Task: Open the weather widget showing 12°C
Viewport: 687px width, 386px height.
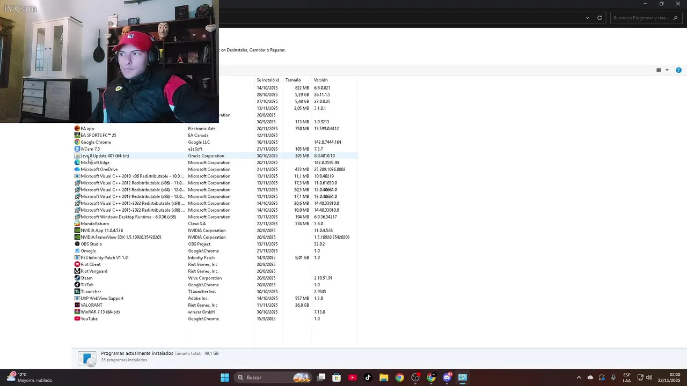Action: click(30, 377)
